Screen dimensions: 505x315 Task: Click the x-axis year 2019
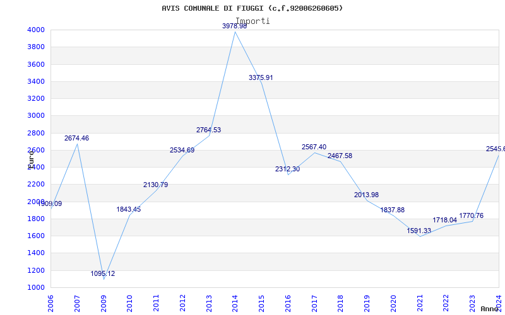click(367, 304)
